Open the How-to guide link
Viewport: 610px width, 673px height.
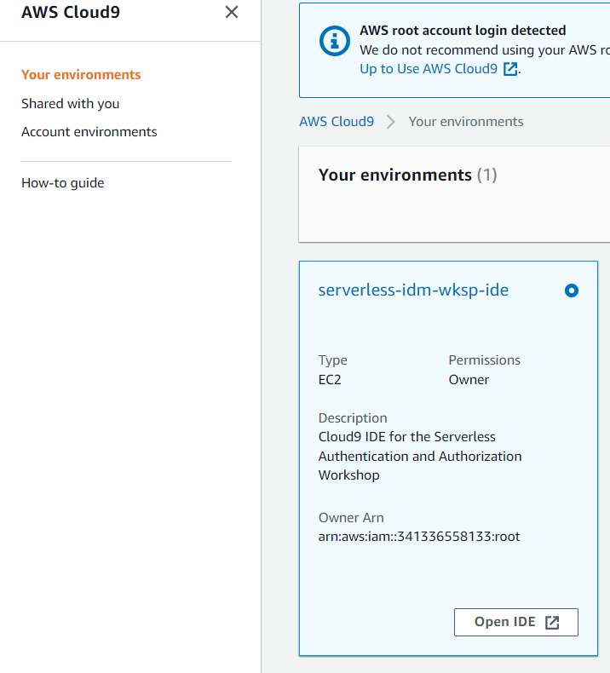[63, 183]
